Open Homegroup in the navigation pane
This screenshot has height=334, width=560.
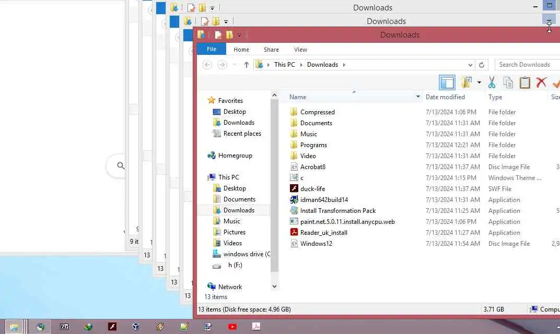235,156
